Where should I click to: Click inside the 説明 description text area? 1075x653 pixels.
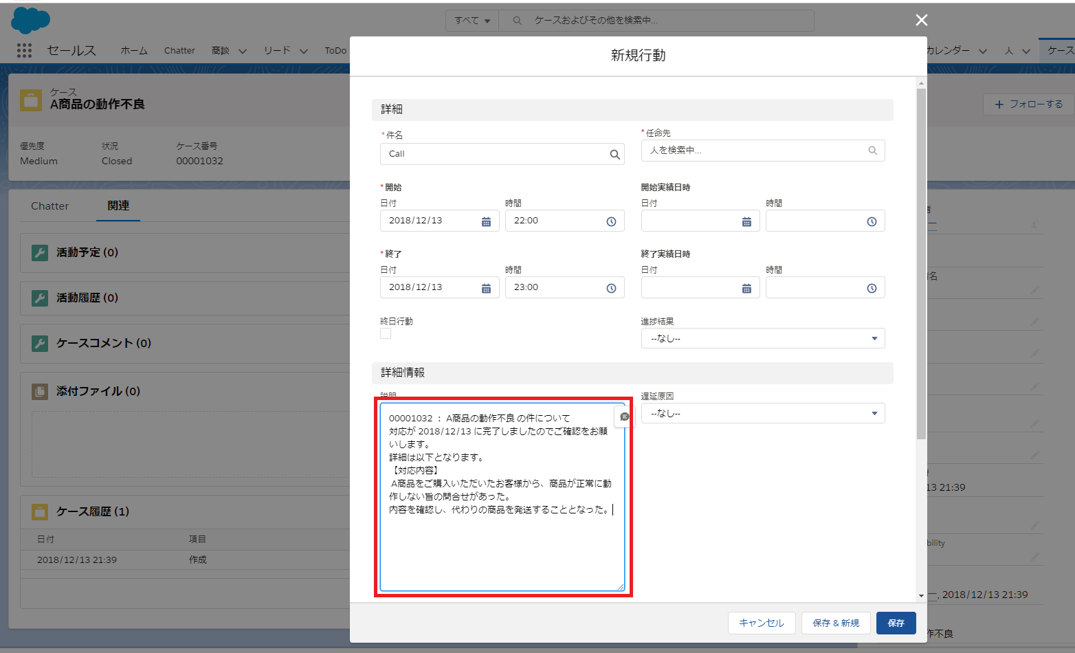(502, 497)
